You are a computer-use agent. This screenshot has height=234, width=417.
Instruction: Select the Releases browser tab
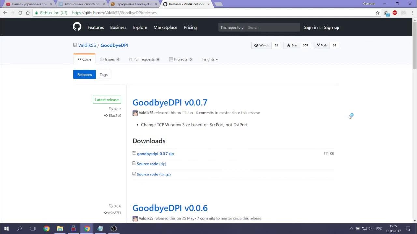click(x=187, y=4)
